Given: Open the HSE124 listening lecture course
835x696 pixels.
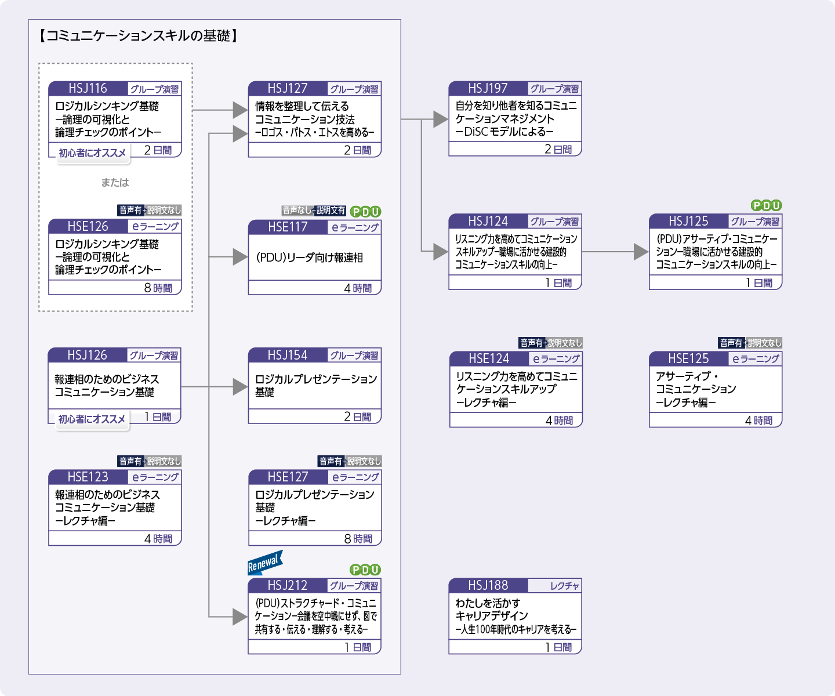Looking at the screenshot, I should [x=515, y=389].
